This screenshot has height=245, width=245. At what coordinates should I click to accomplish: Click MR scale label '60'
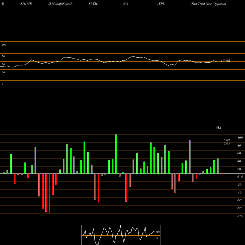(239, 153)
